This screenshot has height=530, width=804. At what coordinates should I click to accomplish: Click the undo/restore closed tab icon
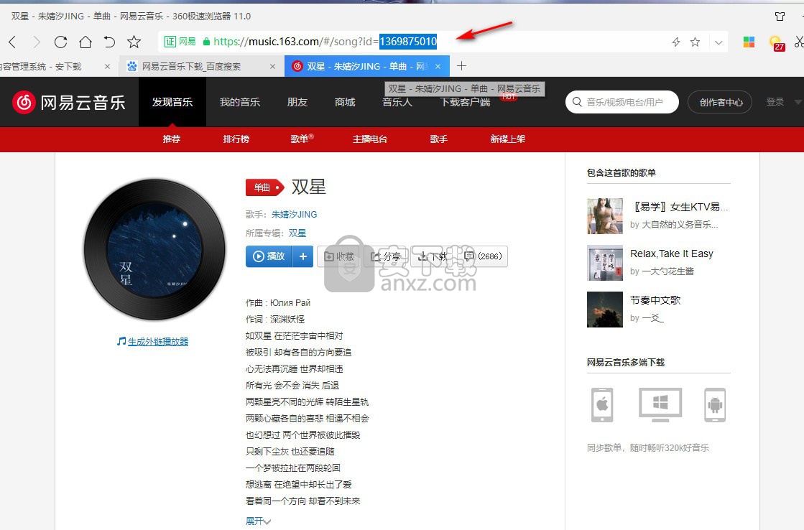(x=109, y=42)
